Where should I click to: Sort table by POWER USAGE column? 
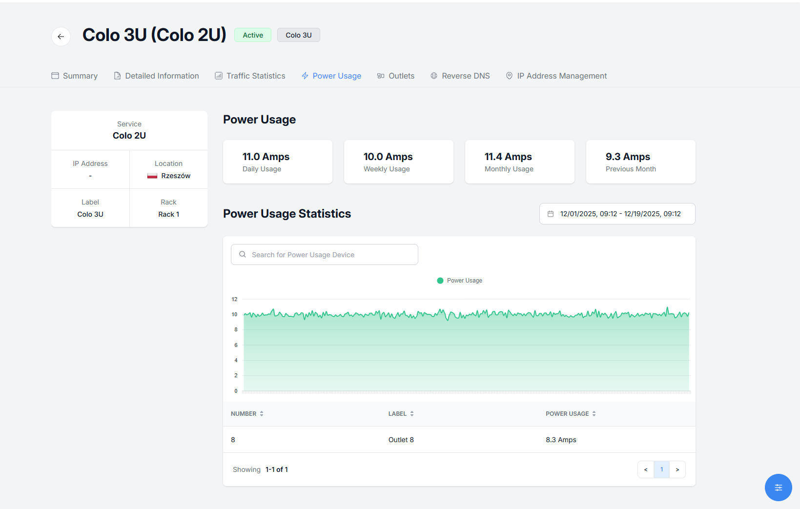coord(571,414)
